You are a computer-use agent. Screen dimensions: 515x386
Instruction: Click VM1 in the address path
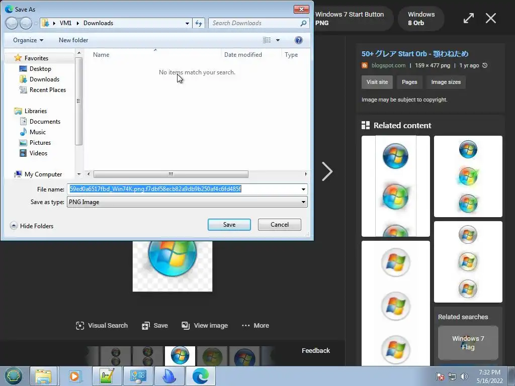pyautogui.click(x=65, y=23)
